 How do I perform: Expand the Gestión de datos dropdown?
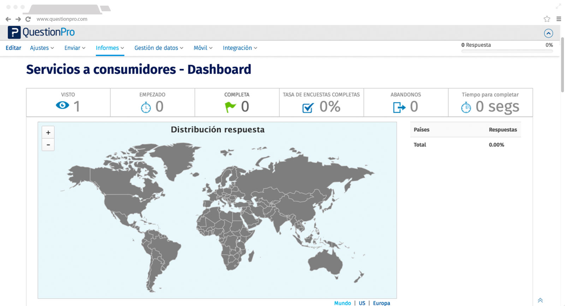tap(159, 48)
